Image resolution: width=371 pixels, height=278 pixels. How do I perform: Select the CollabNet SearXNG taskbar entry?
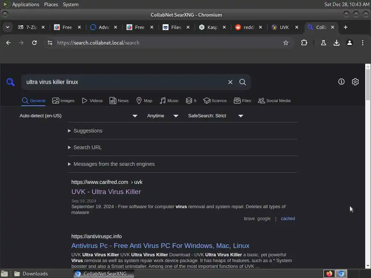click(104, 274)
